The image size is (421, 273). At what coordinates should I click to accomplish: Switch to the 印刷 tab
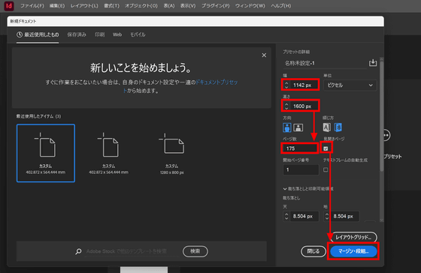[99, 34]
